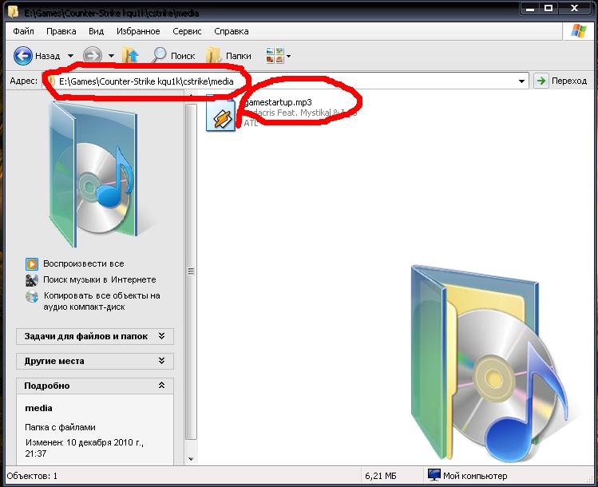Expand Задачи для файлов и папок panel
The image size is (598, 487).
95,336
